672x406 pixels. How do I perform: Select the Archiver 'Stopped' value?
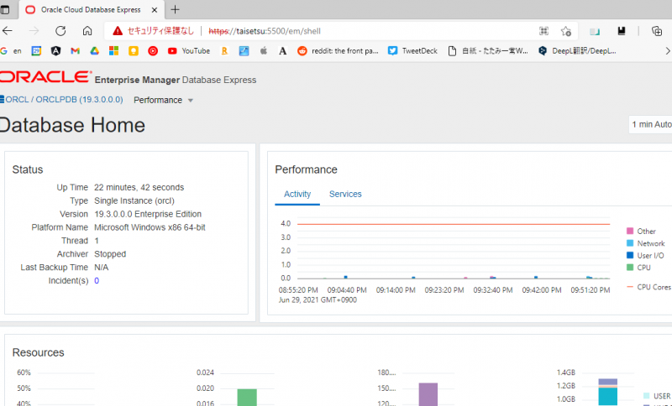(x=110, y=254)
